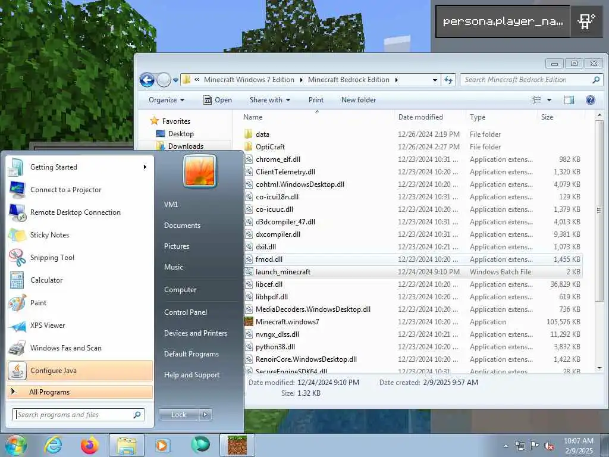
Task: Open shutdown options arrow beside Lock
Action: (x=205, y=415)
